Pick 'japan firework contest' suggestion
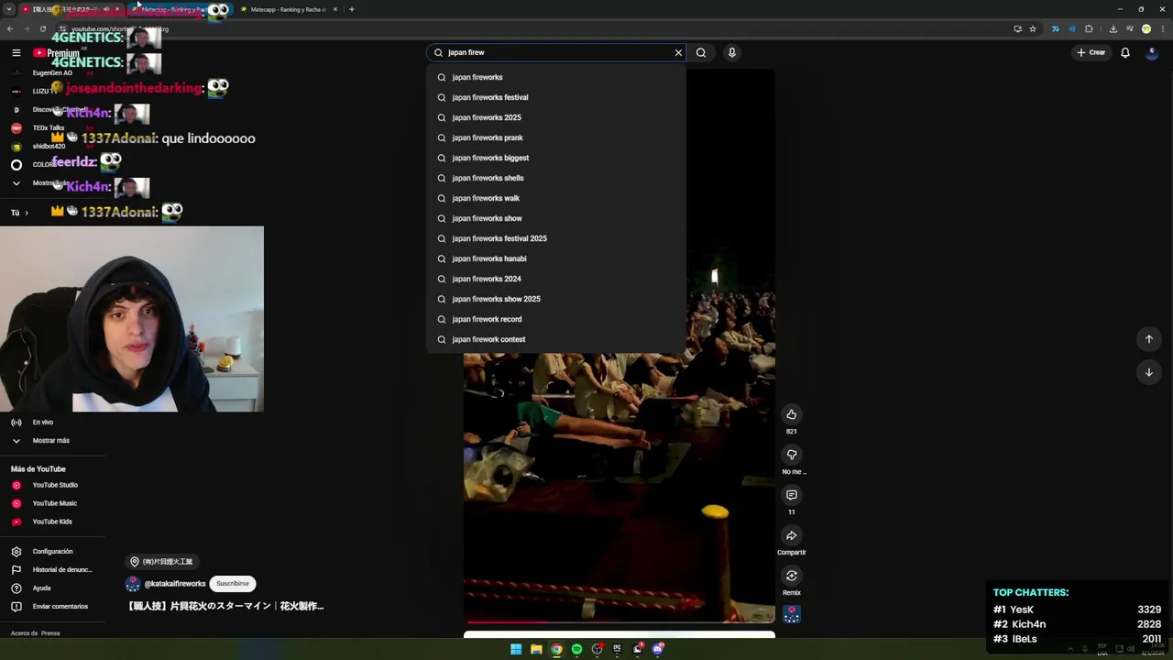This screenshot has width=1173, height=660. (556, 339)
